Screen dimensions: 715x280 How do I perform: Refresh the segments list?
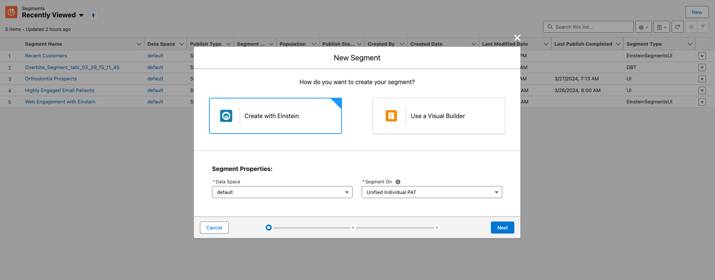pos(678,27)
